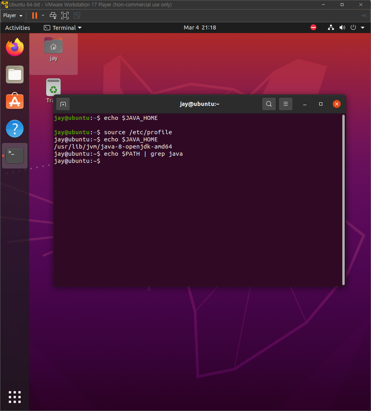This screenshot has width=371, height=411.
Task: Open Files manager from the dock
Action: point(15,74)
